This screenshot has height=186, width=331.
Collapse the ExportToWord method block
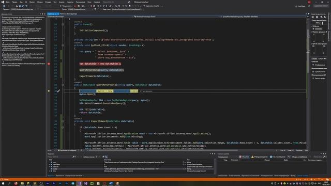[x=63, y=121]
